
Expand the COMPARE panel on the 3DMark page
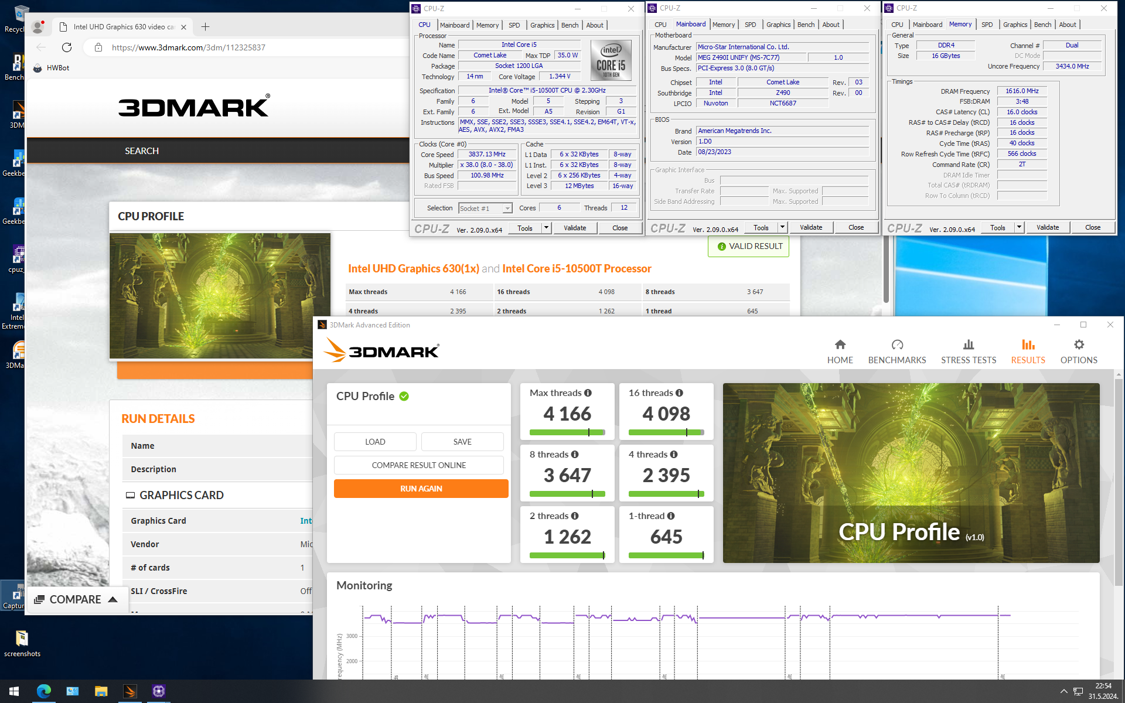click(x=76, y=599)
